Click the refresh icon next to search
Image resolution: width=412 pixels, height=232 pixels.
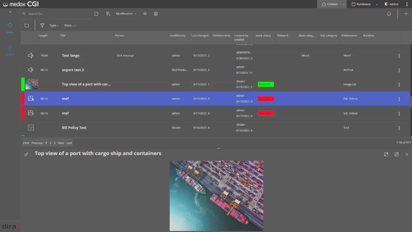96,14
